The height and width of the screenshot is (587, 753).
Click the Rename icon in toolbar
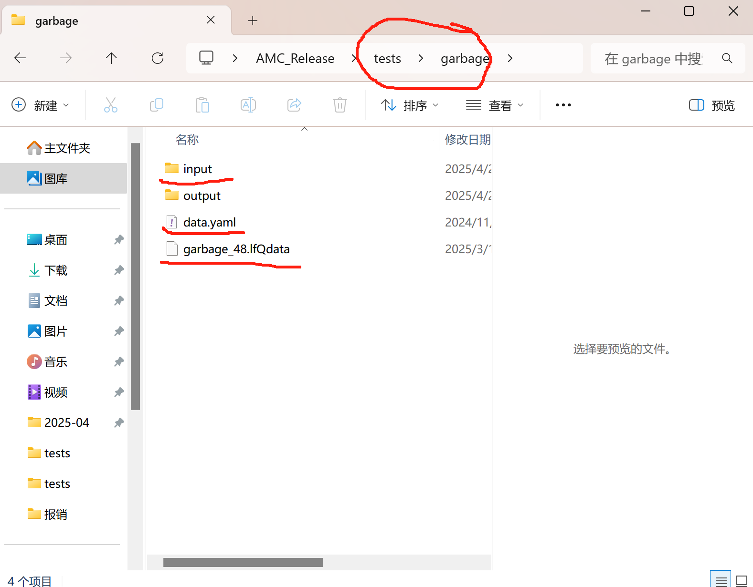tap(248, 105)
